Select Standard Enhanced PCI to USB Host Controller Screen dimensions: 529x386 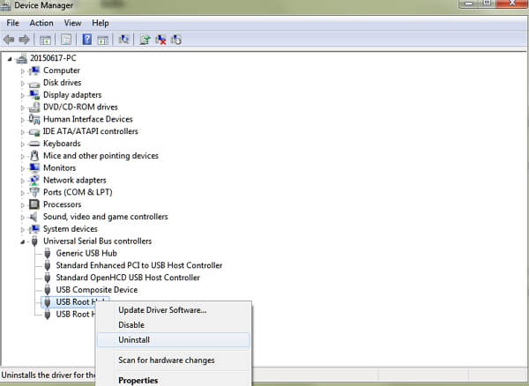pos(138,265)
